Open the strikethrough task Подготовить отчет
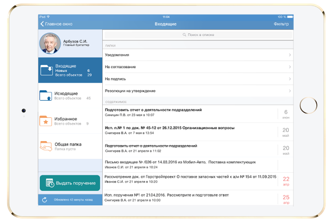The image size is (333, 222). tap(189, 147)
